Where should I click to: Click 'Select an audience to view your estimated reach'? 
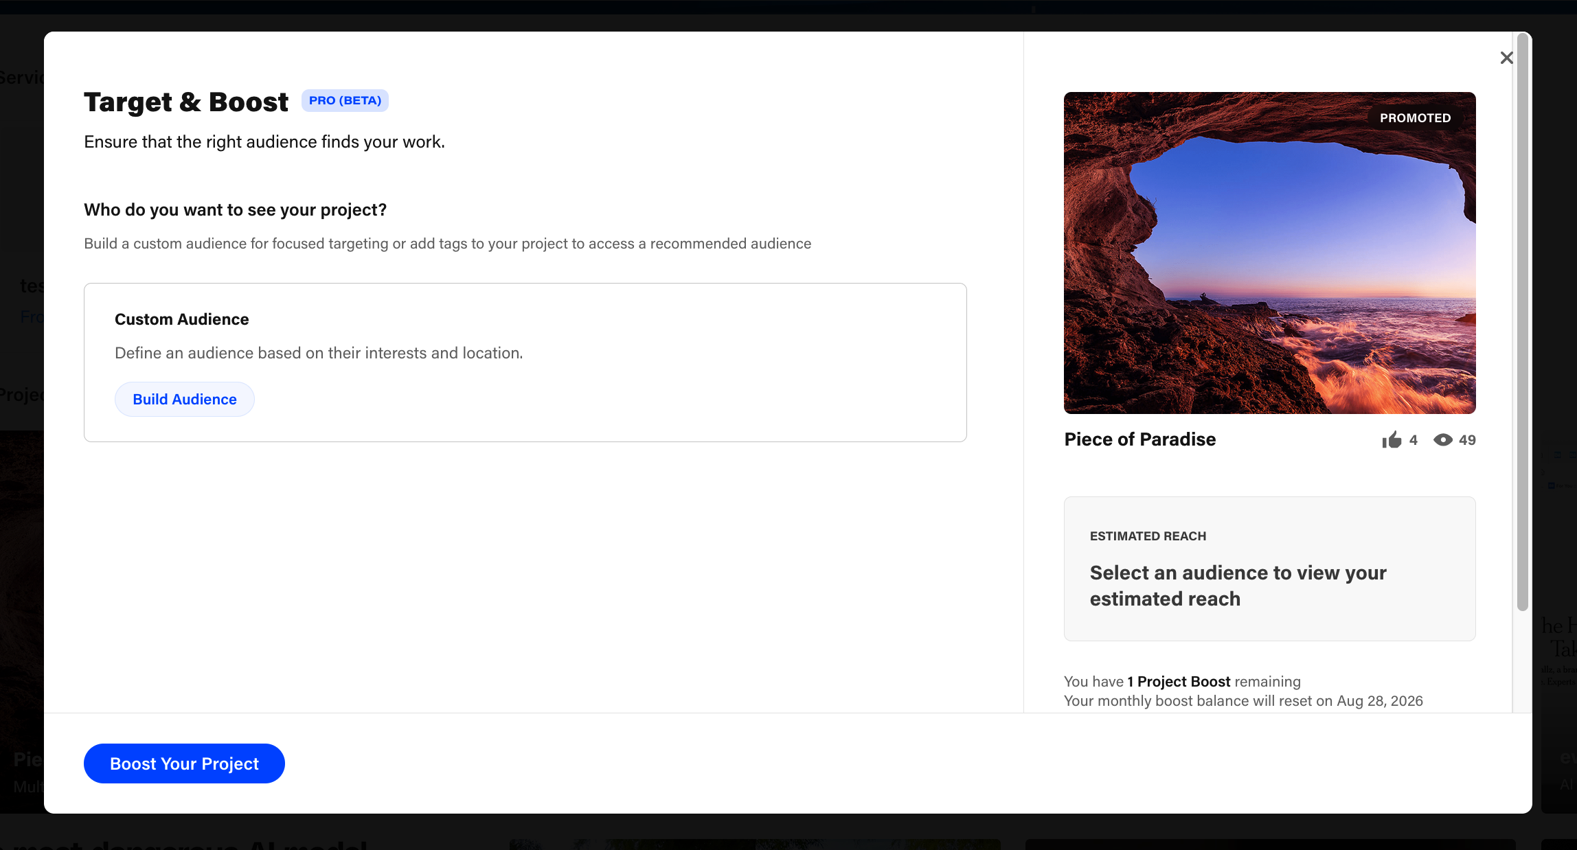click(x=1238, y=586)
